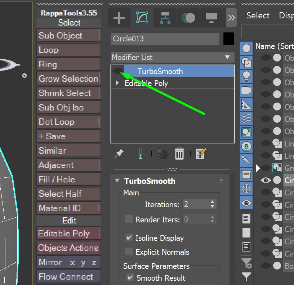This screenshot has width=294, height=285.
Task: Uncheck the Isoline Display checkbox
Action: pyautogui.click(x=129, y=237)
